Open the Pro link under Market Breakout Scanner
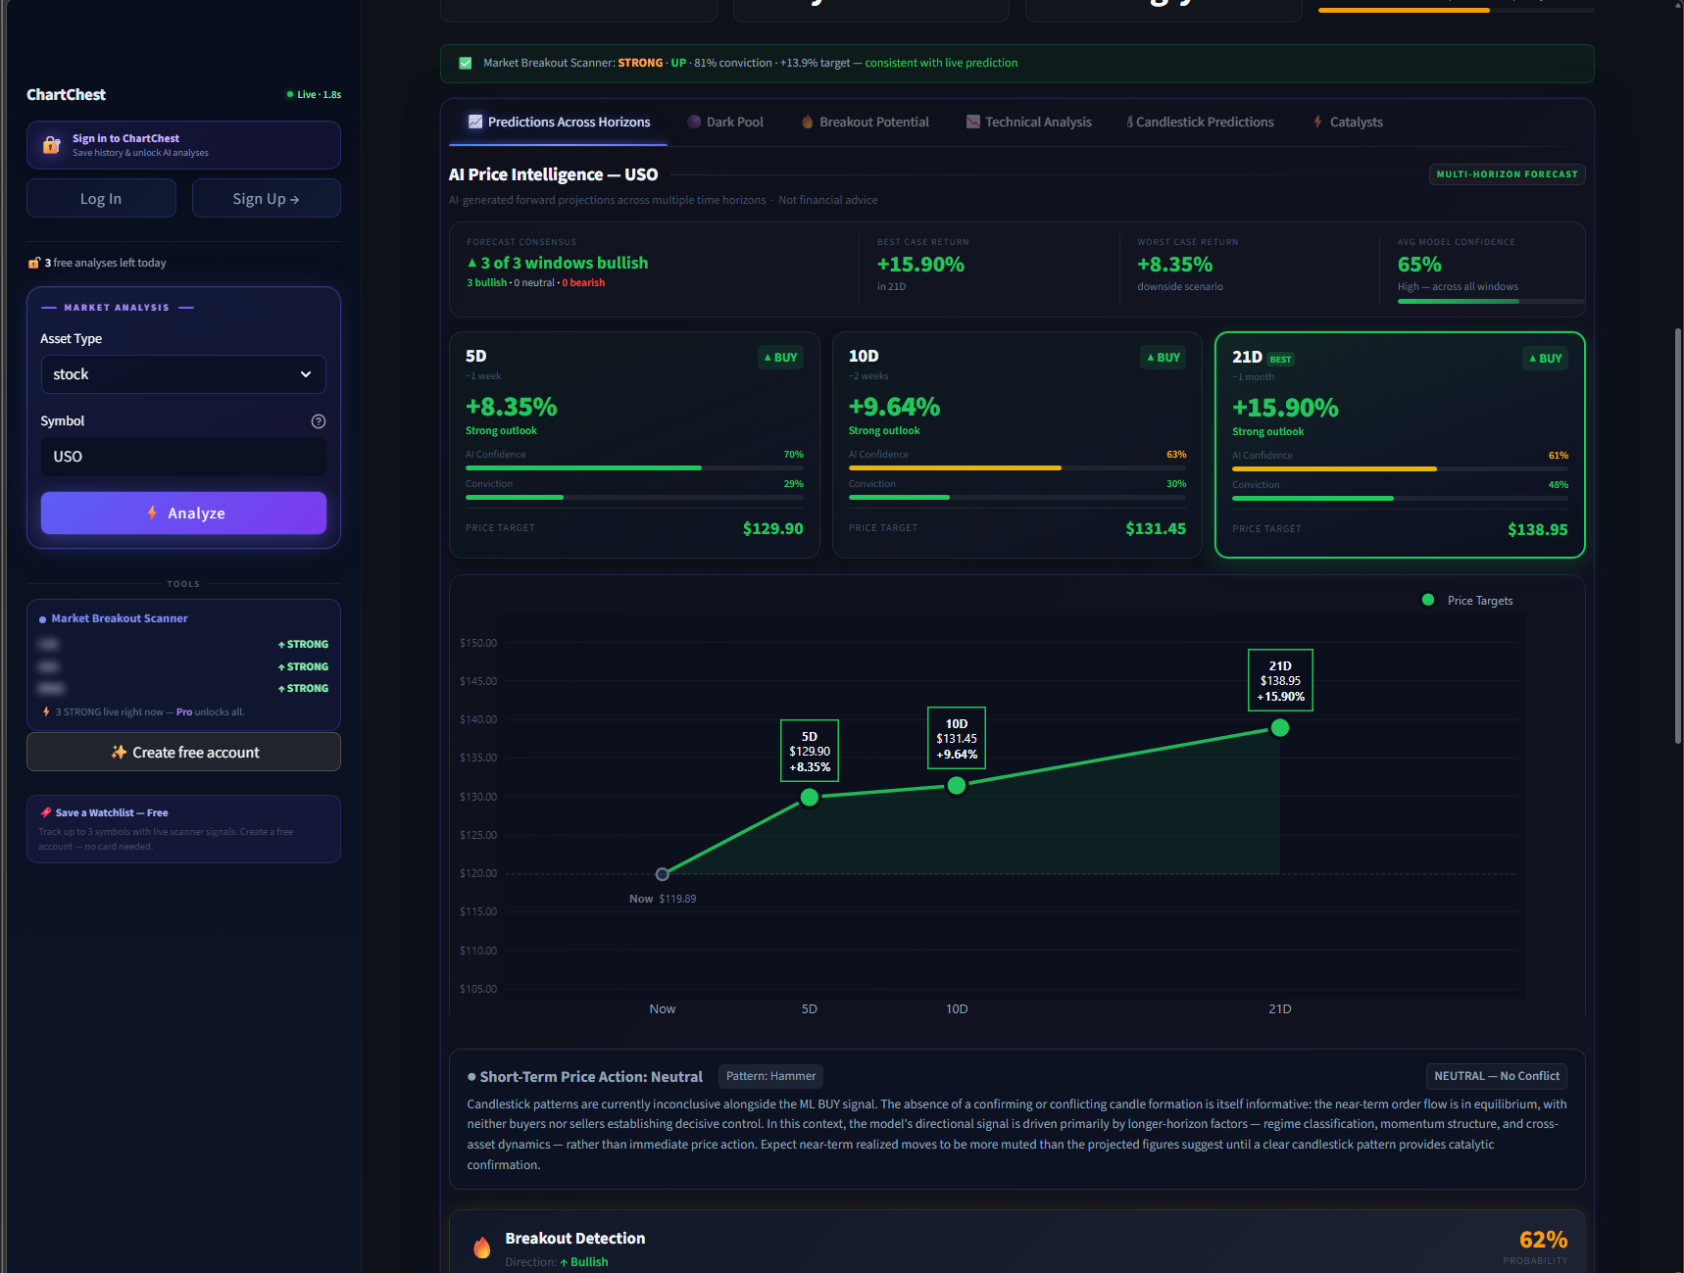The image size is (1684, 1273). pos(183,711)
